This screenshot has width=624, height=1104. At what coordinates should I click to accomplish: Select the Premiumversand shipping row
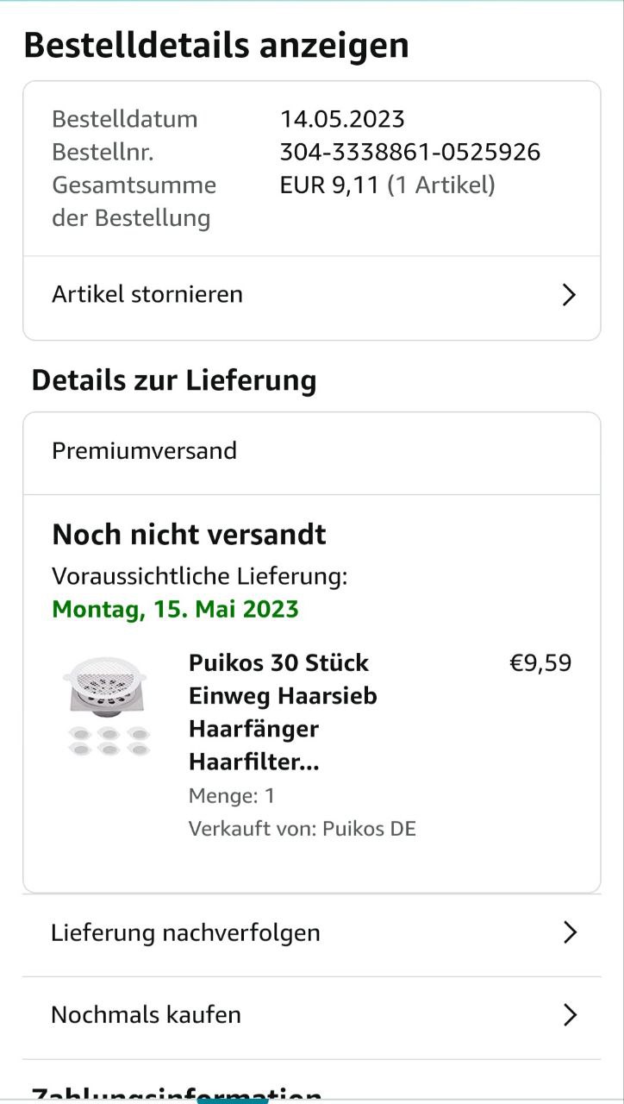point(144,451)
